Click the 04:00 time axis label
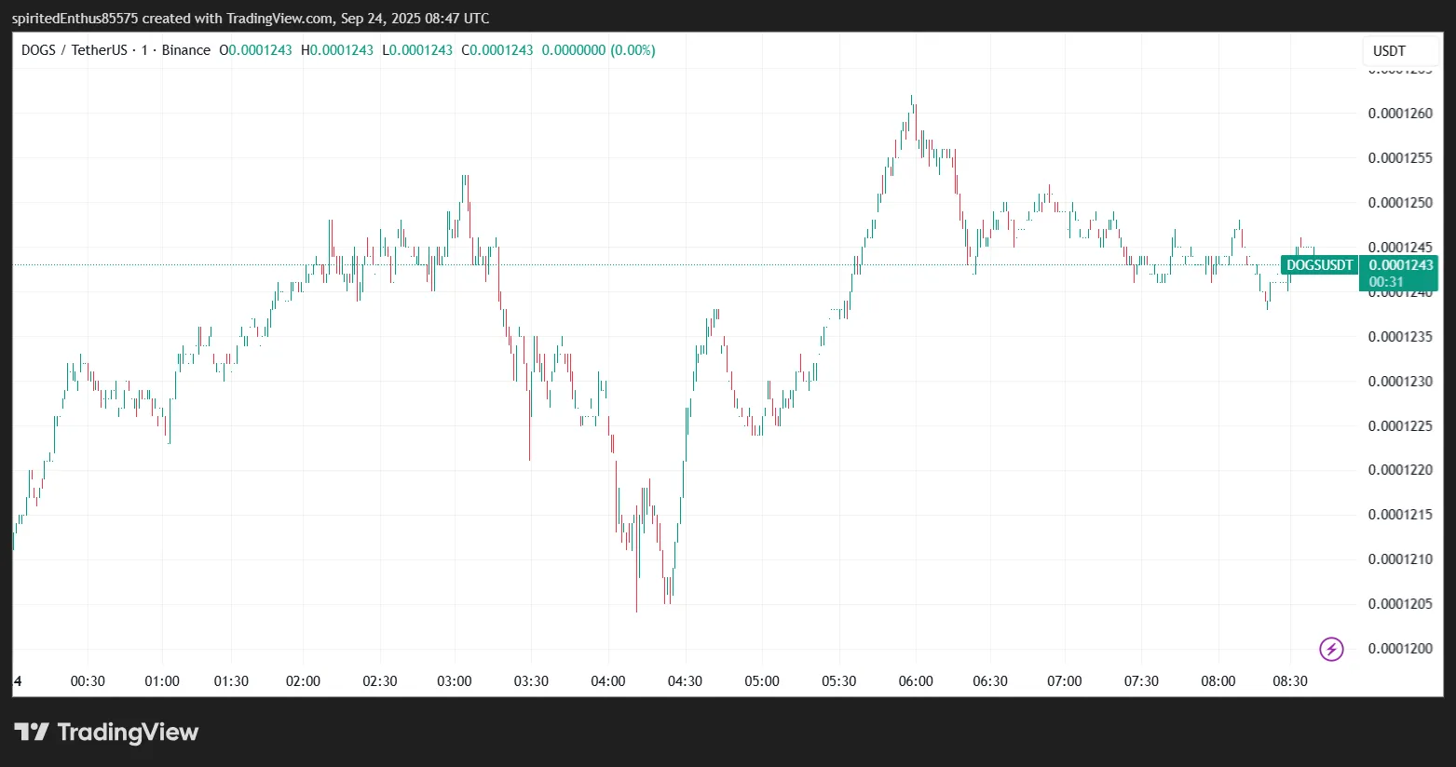The image size is (1456, 767). click(607, 681)
